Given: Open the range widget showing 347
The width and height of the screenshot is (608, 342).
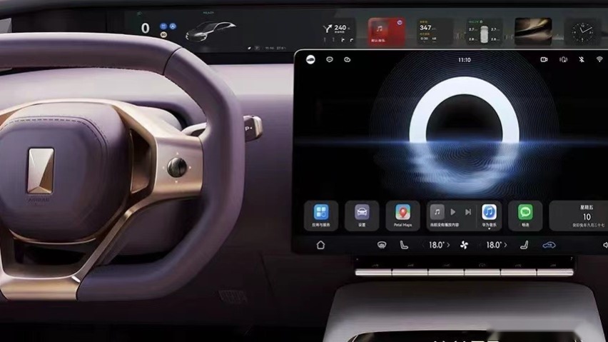Looking at the screenshot, I should point(433,32).
